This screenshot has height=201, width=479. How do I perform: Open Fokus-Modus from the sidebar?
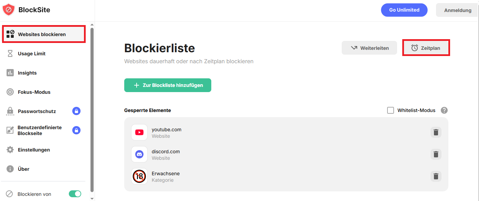click(x=34, y=92)
